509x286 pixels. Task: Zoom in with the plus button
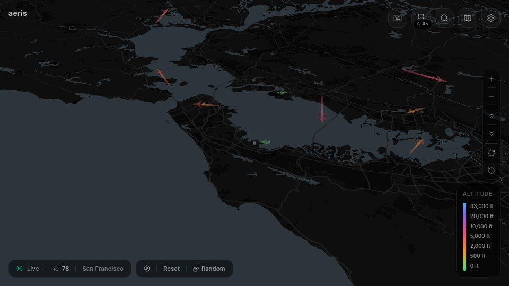492,79
